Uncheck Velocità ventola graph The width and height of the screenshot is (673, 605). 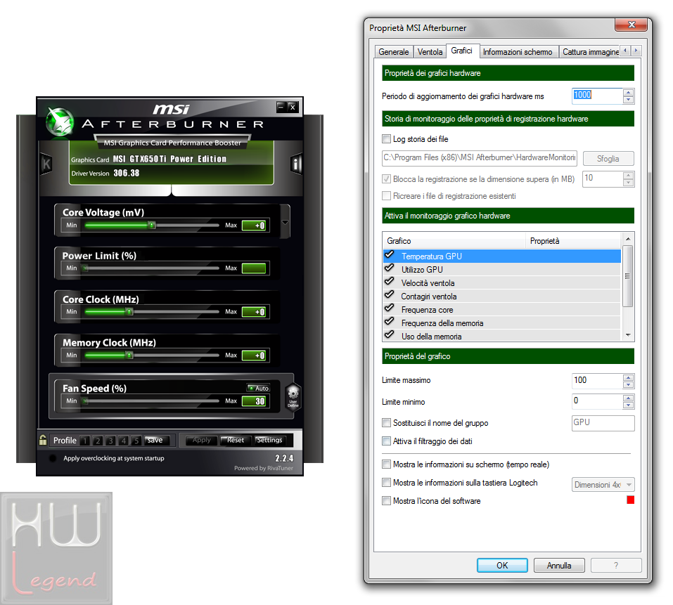[390, 282]
